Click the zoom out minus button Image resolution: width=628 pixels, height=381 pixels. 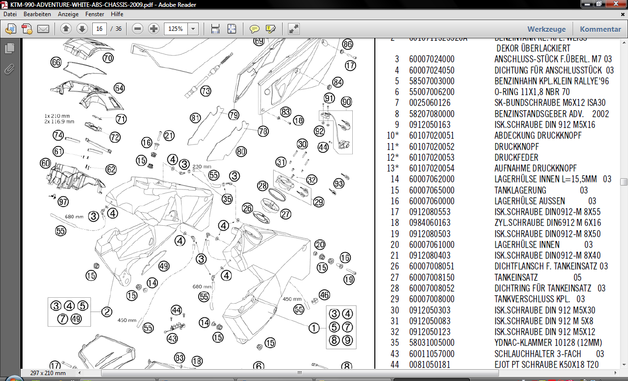[138, 29]
